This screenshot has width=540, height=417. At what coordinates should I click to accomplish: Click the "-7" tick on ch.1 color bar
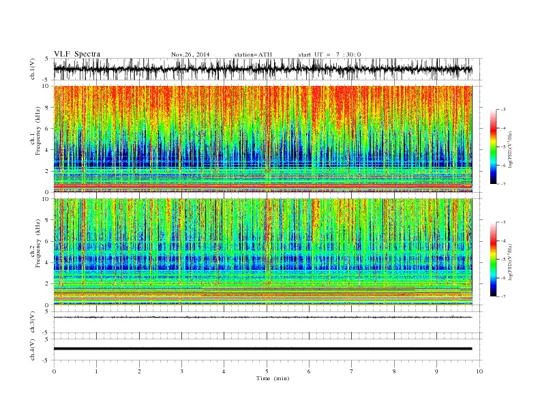[x=502, y=184]
